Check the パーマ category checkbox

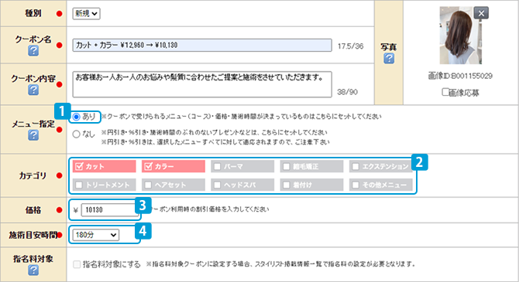coord(217,166)
